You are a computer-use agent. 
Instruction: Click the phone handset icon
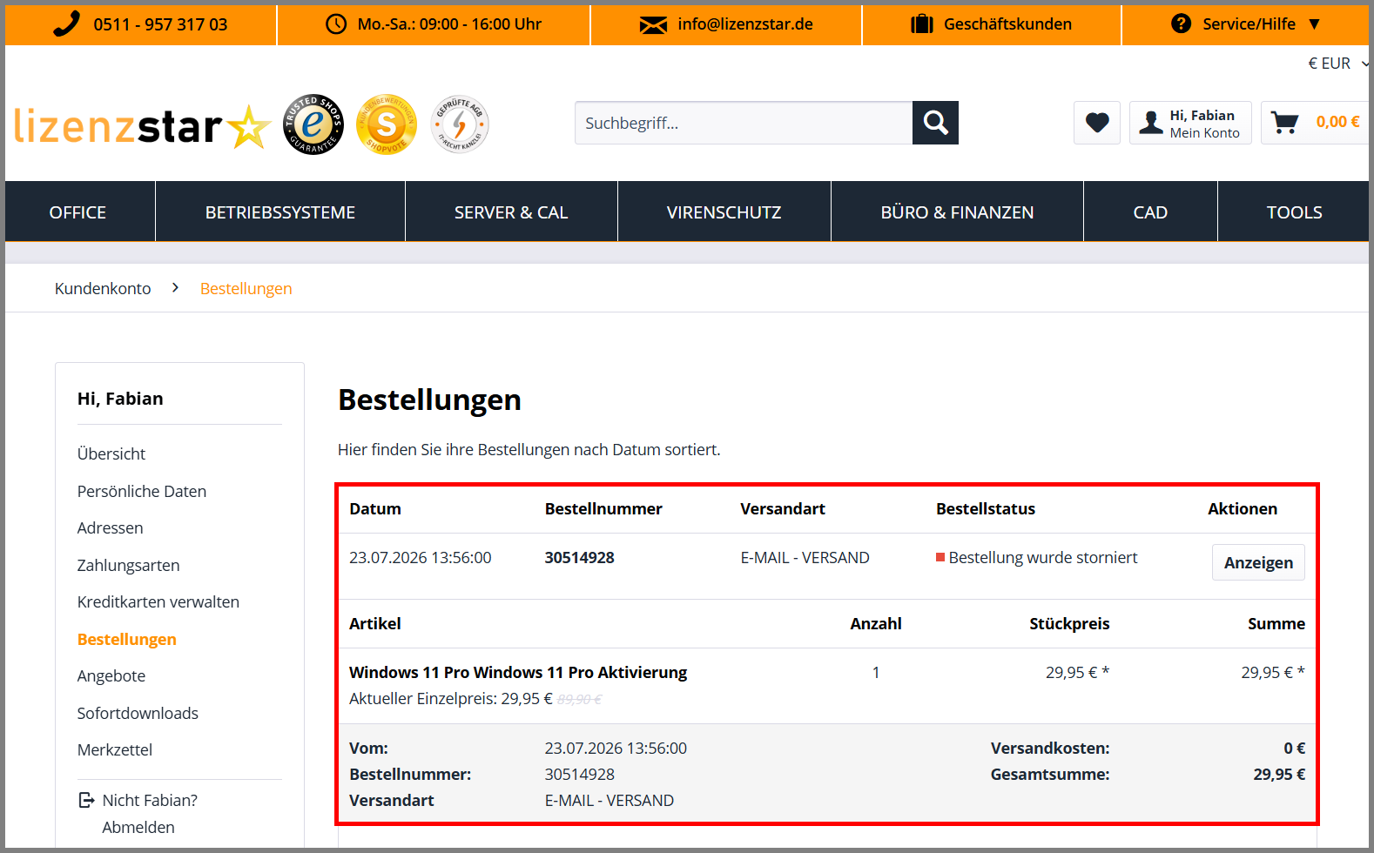pyautogui.click(x=66, y=24)
